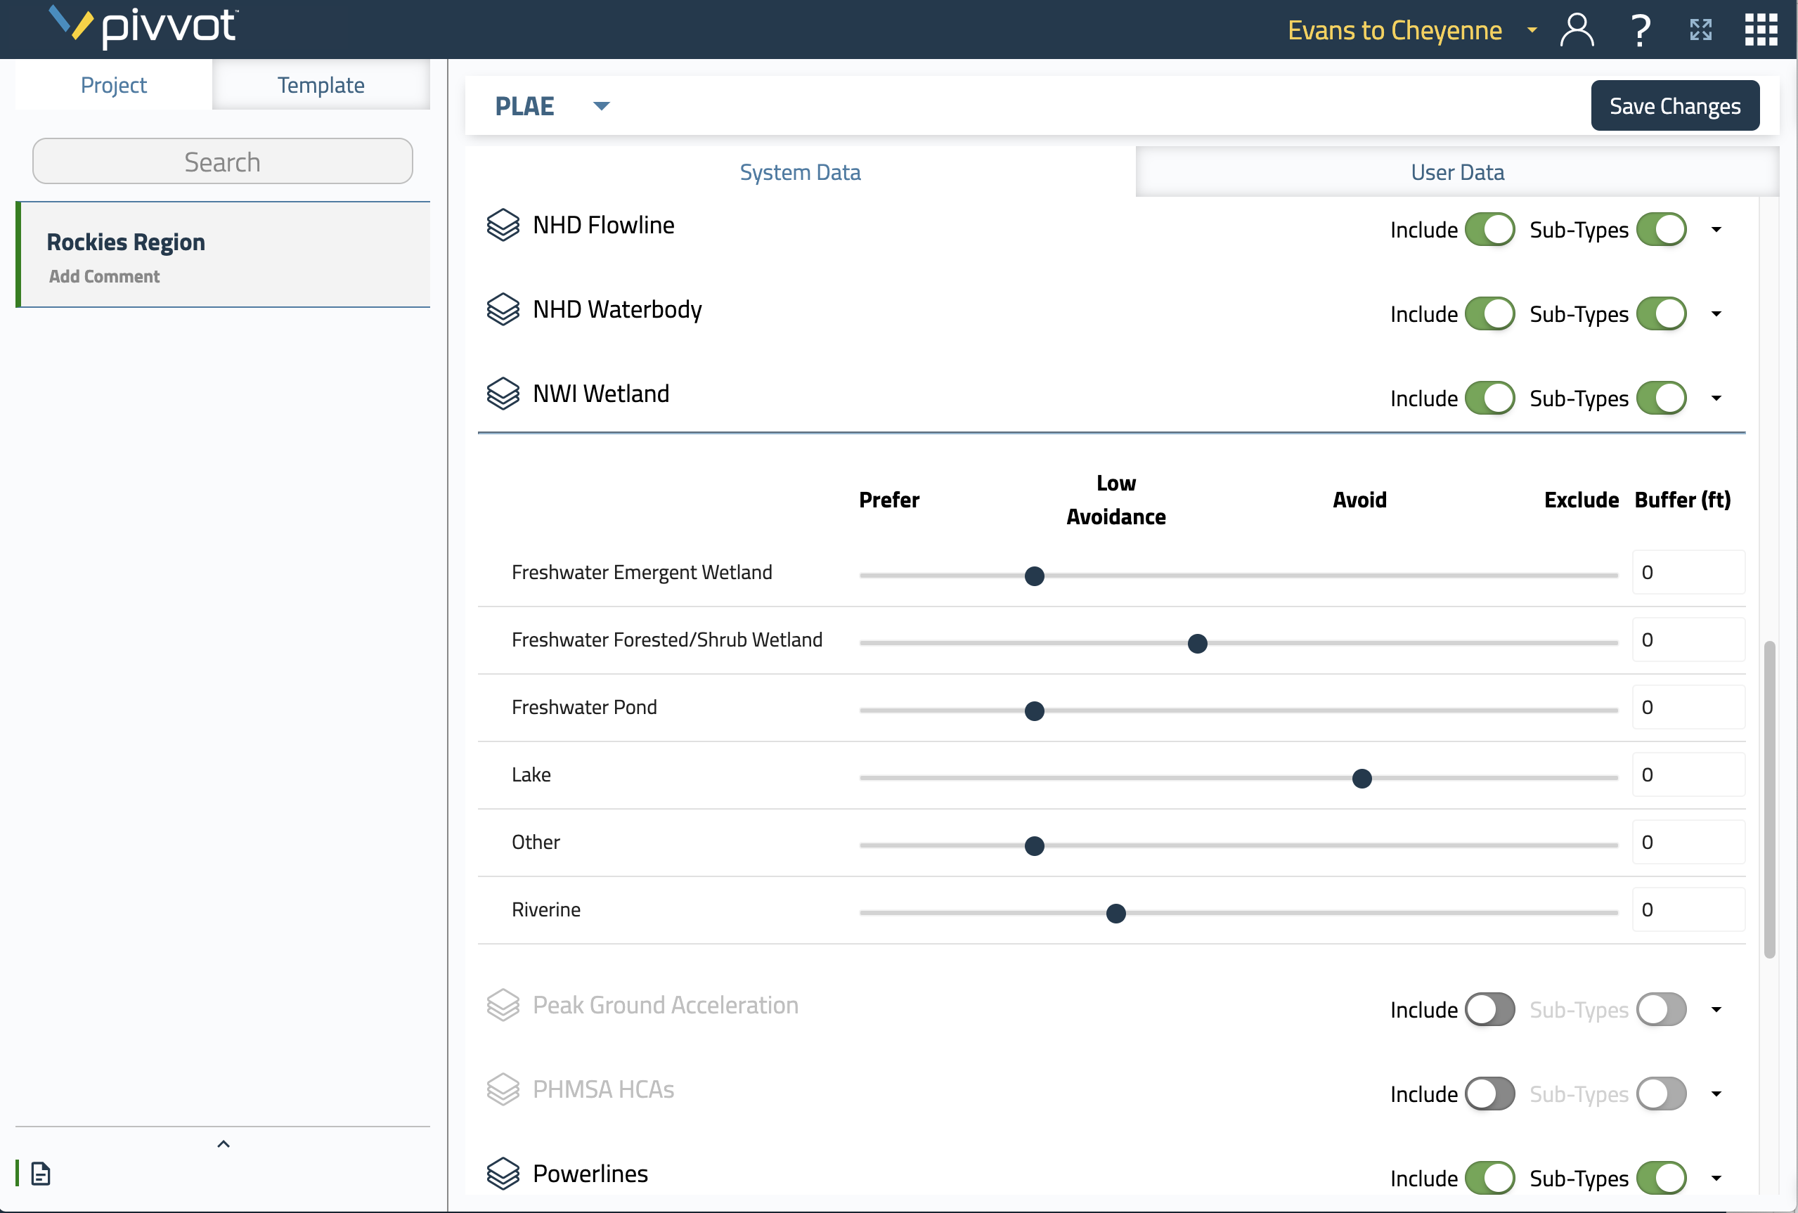
Task: Click the Powerlines layer name
Action: point(590,1174)
